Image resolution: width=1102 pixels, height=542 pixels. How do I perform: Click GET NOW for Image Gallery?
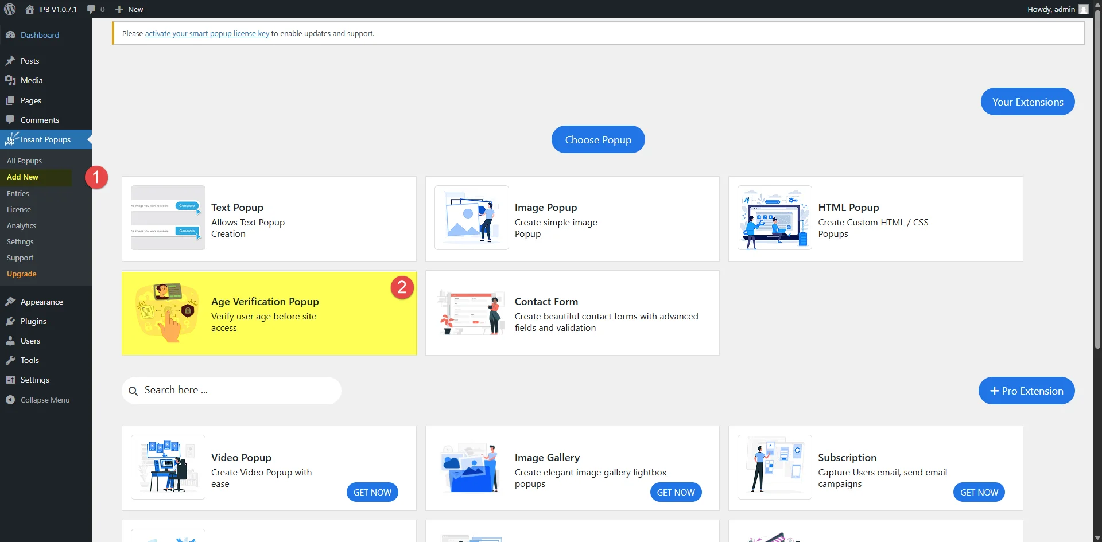point(676,492)
